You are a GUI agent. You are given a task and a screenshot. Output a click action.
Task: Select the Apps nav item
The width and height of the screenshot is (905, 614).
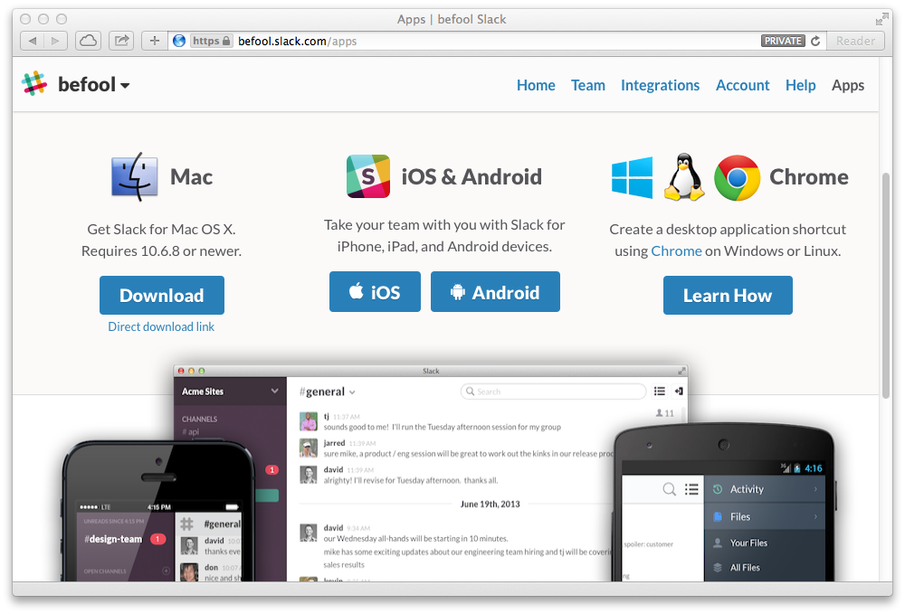click(848, 85)
